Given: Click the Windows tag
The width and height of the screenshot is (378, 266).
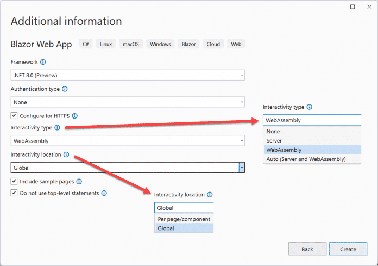Looking at the screenshot, I should point(160,44).
